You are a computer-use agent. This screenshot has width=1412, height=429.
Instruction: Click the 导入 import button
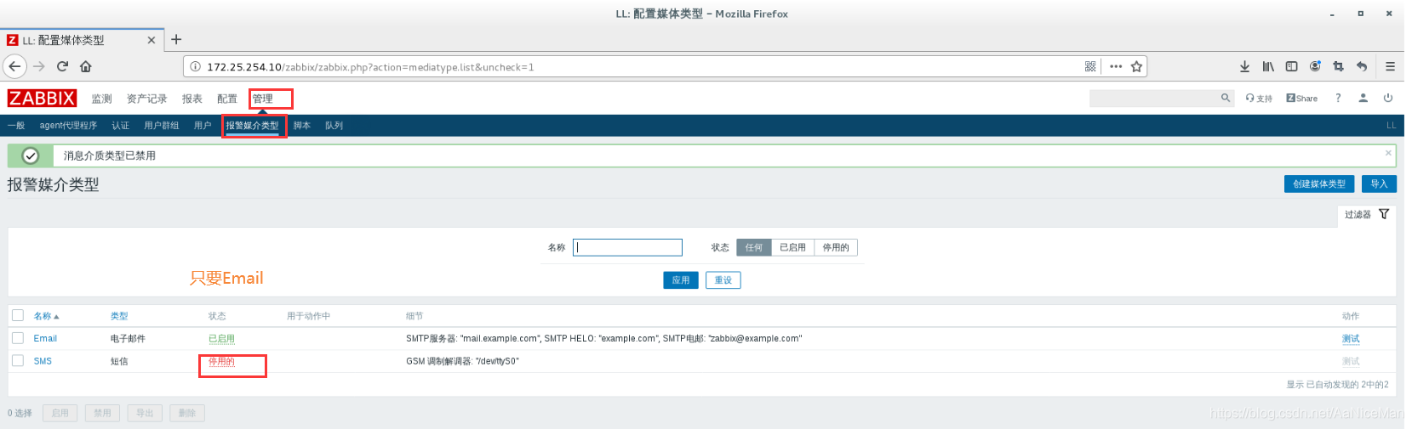click(1379, 184)
